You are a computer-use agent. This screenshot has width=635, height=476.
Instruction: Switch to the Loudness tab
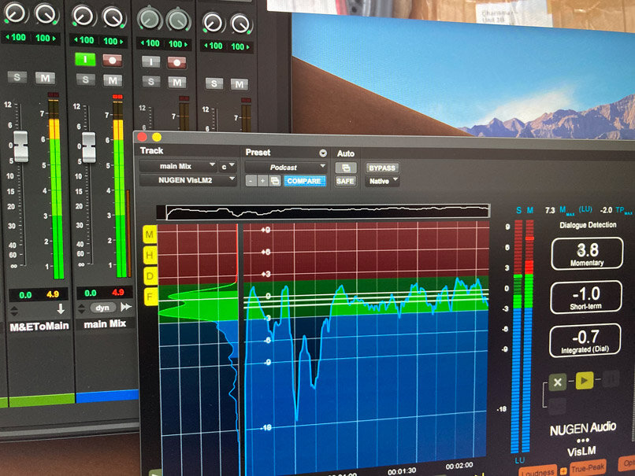point(538,471)
